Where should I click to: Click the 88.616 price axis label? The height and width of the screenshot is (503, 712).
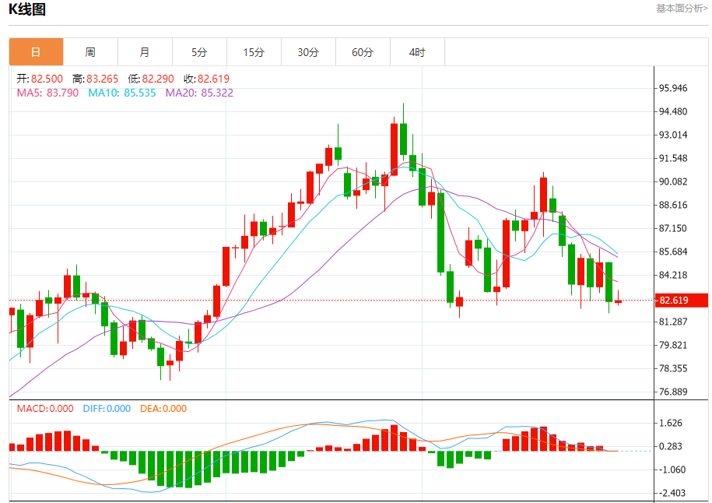click(673, 205)
